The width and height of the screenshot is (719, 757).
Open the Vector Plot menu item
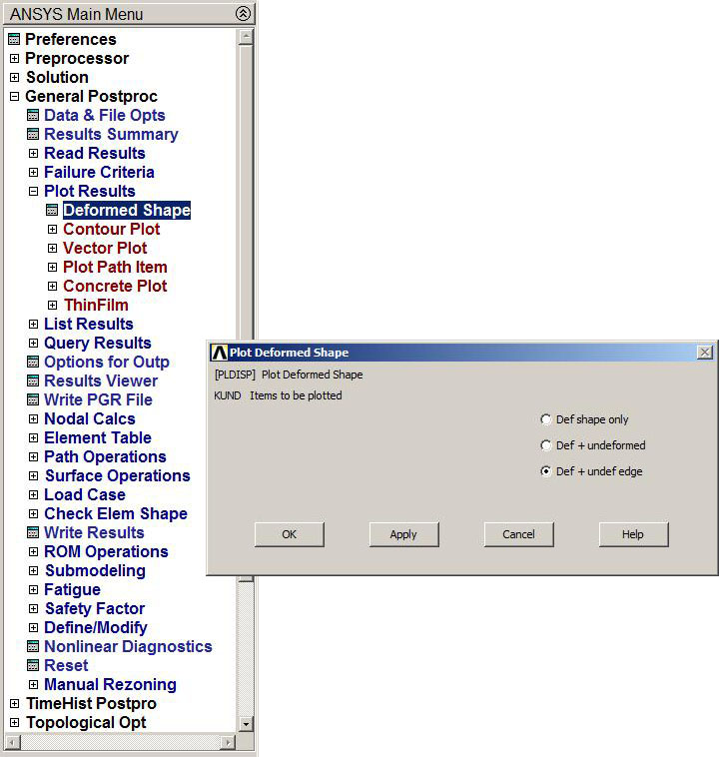(x=104, y=249)
